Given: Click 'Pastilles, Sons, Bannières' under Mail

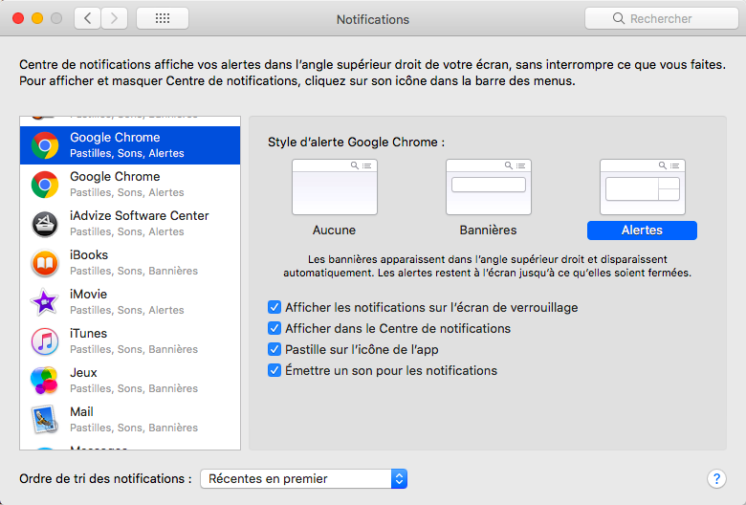Looking at the screenshot, I should [134, 428].
